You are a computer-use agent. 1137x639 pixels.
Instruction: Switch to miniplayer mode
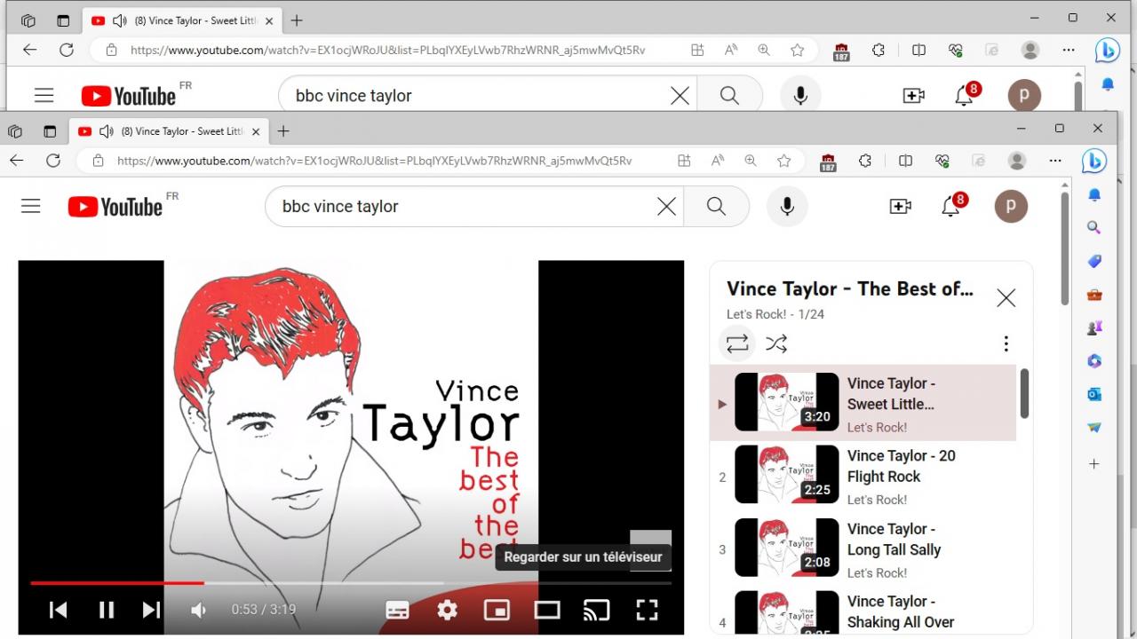(497, 610)
